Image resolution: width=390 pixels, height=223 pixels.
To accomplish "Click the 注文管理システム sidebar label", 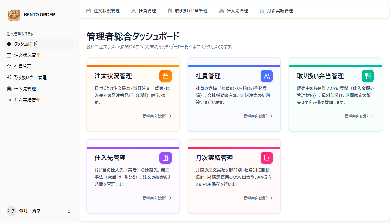I will (20, 34).
